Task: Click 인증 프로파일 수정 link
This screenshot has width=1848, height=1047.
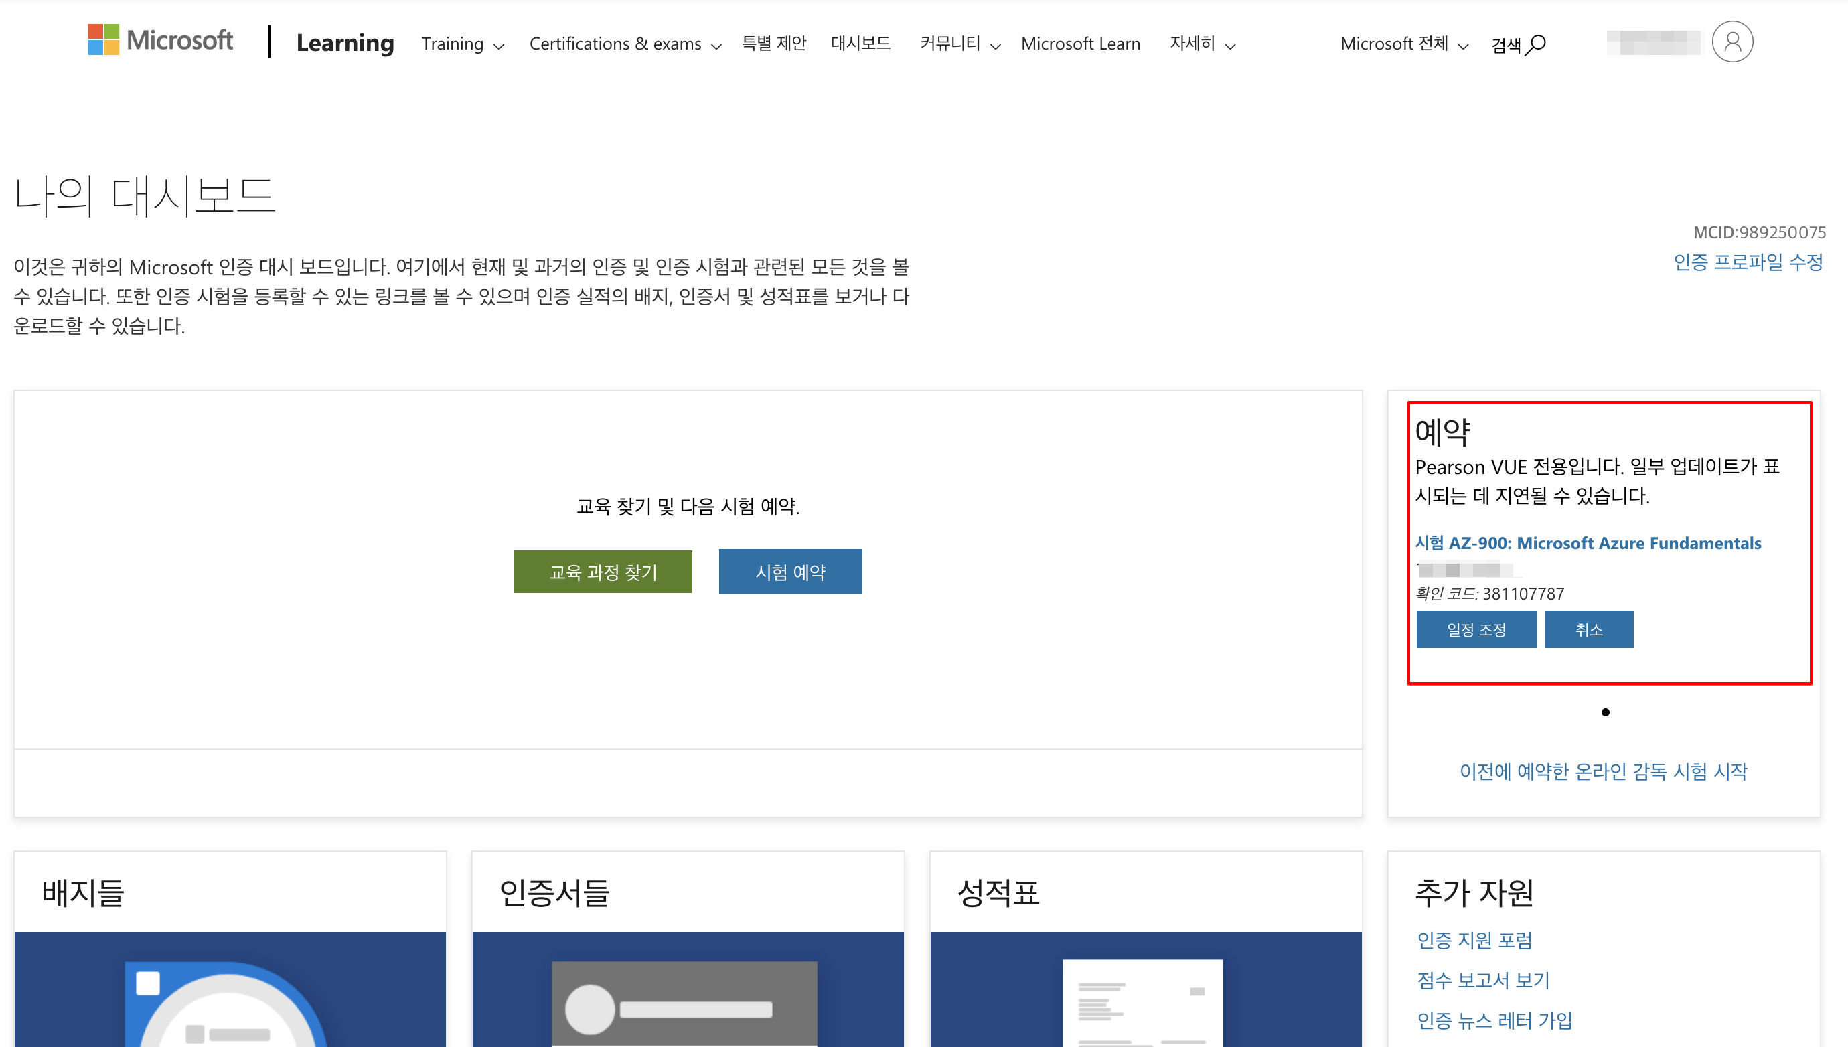Action: [1748, 262]
